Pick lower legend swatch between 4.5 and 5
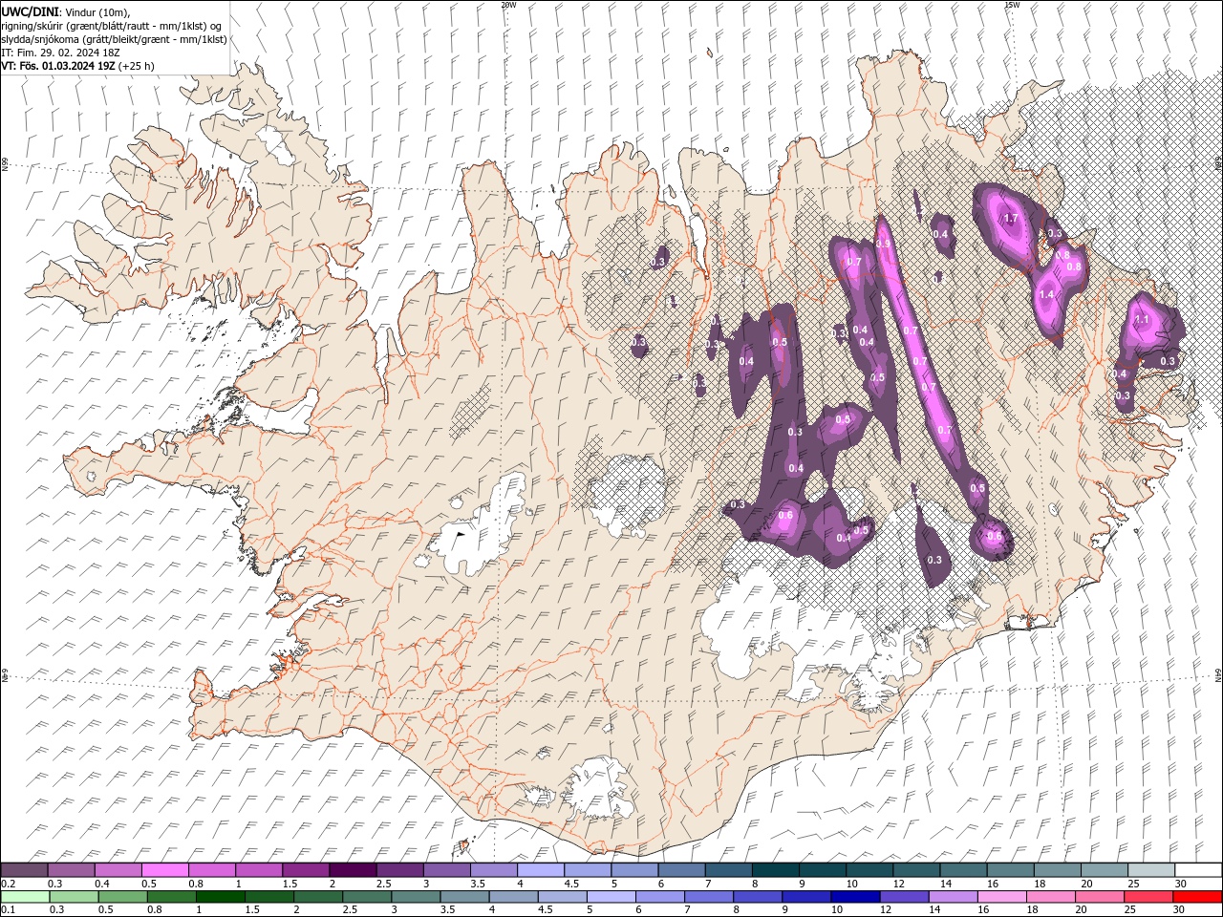The width and height of the screenshot is (1223, 917). [562, 897]
